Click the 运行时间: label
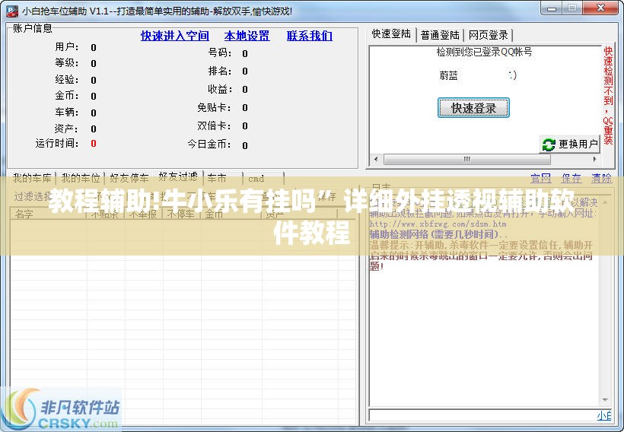Screen dimensions: 624x432 [57, 143]
